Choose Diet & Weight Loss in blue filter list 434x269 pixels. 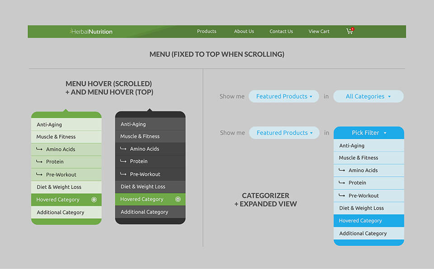pos(361,208)
